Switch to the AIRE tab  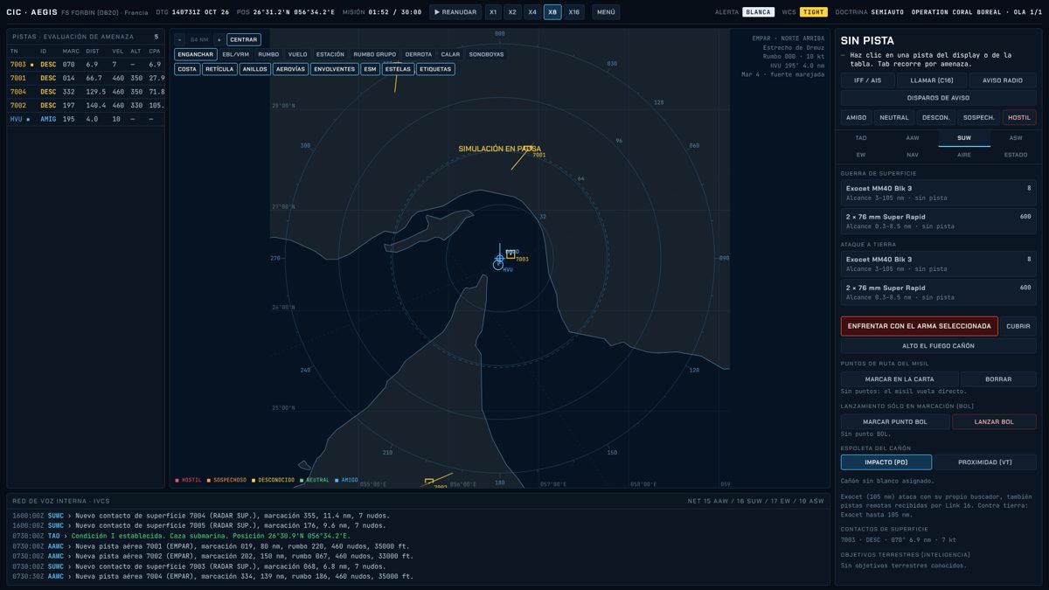pos(964,155)
